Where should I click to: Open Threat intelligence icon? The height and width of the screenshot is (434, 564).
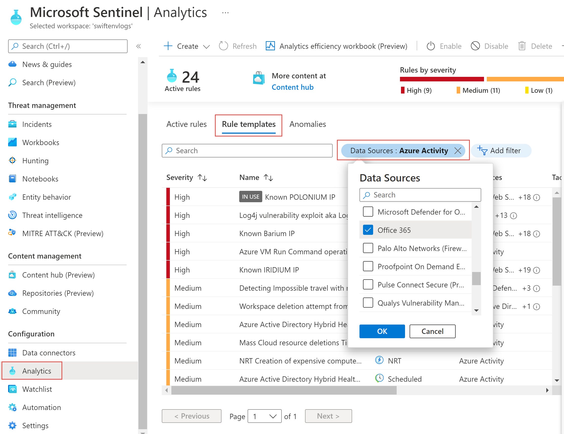[x=12, y=215]
